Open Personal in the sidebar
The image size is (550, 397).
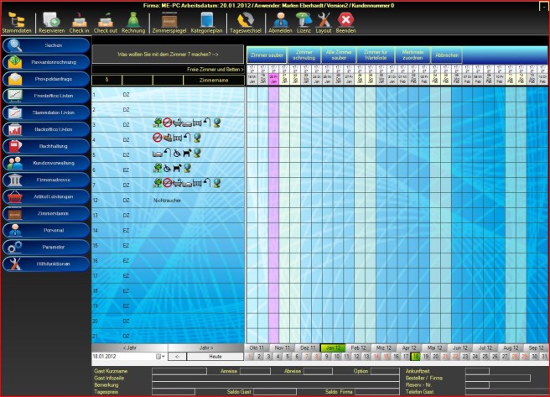point(46,230)
